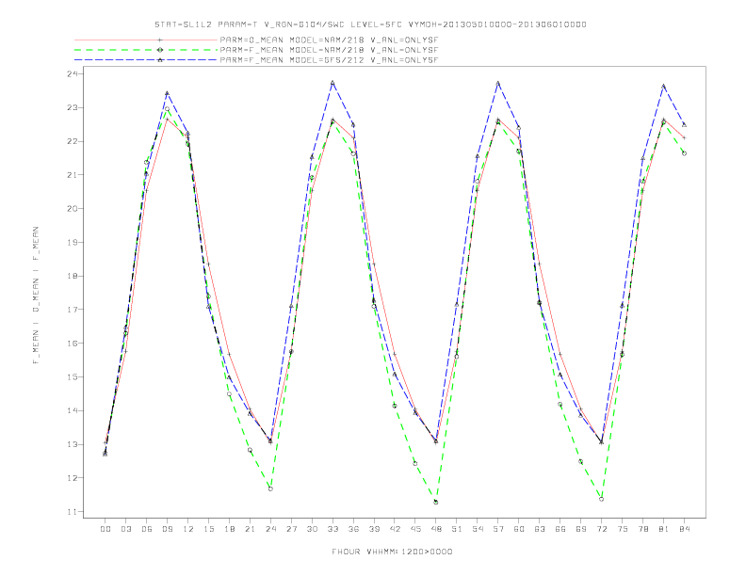746x576 pixels.
Task: Click y-axis tick label 22
Action: [x=72, y=141]
